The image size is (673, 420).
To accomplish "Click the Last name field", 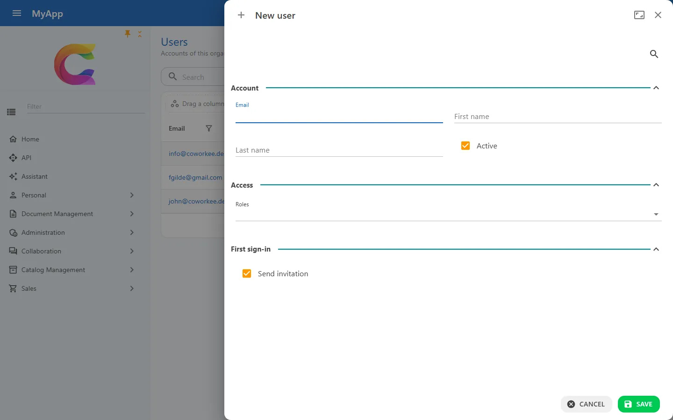I will point(339,150).
